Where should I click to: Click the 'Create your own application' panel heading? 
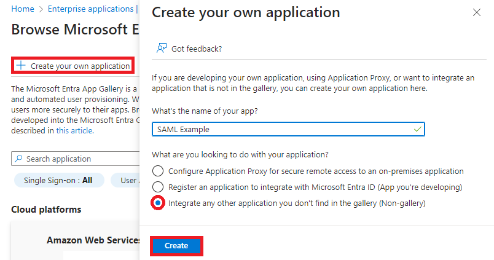coord(246,13)
